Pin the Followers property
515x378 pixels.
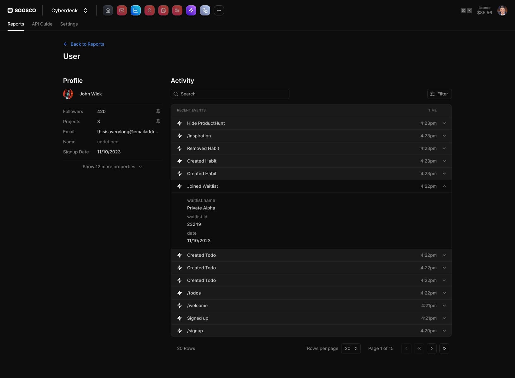point(158,112)
